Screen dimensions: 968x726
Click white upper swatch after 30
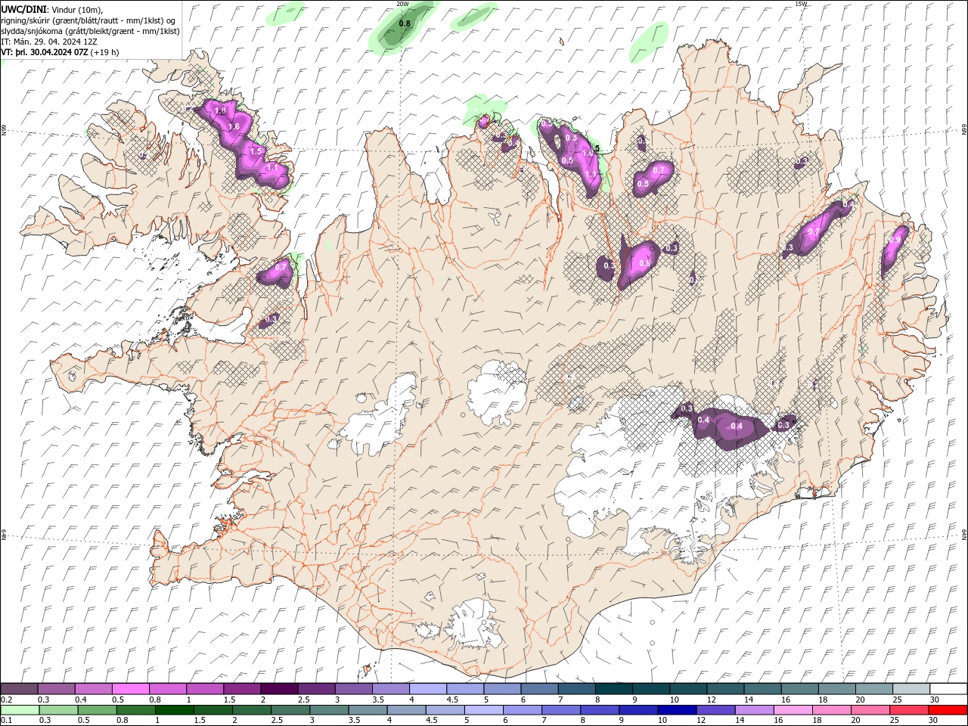948,689
